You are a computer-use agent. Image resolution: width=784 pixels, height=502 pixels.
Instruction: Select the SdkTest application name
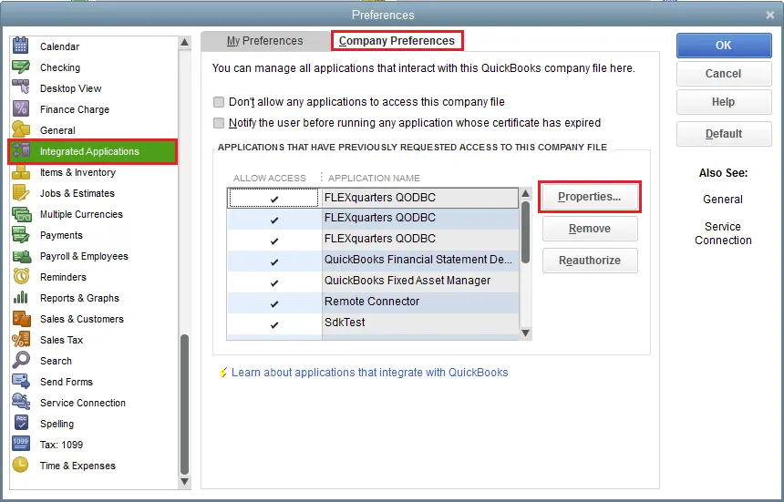tap(345, 323)
